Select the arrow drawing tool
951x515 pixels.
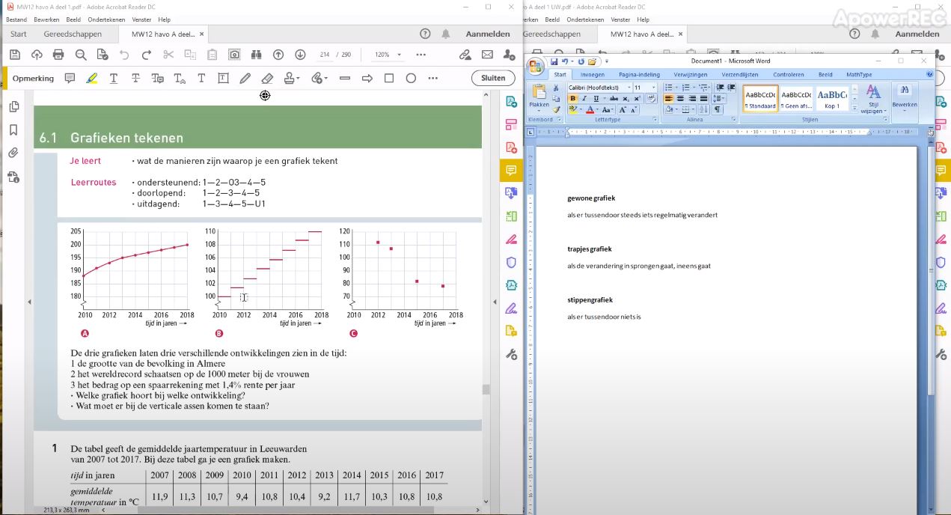(x=367, y=78)
